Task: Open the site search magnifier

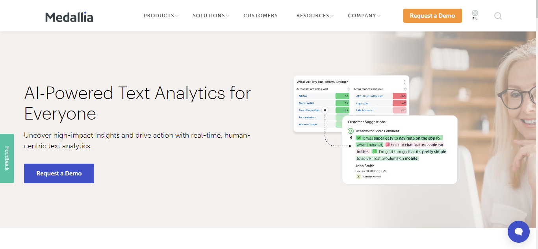Action: click(498, 16)
